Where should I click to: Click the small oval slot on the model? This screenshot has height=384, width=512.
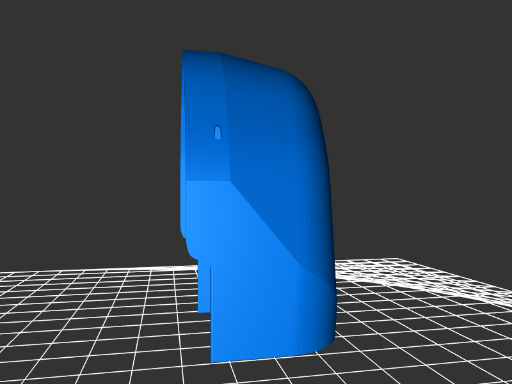click(x=218, y=132)
